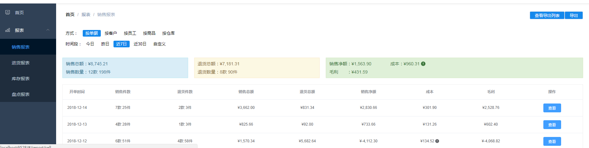Click the ¥3,662.00 sales total cell
This screenshot has width=589, height=148.
pyautogui.click(x=246, y=108)
